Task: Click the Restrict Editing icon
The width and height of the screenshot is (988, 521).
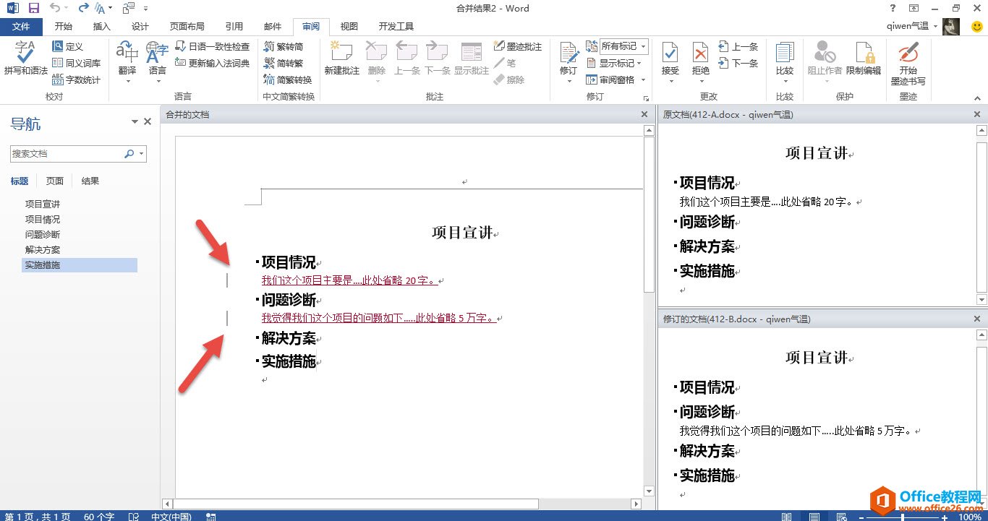Action: tap(864, 58)
